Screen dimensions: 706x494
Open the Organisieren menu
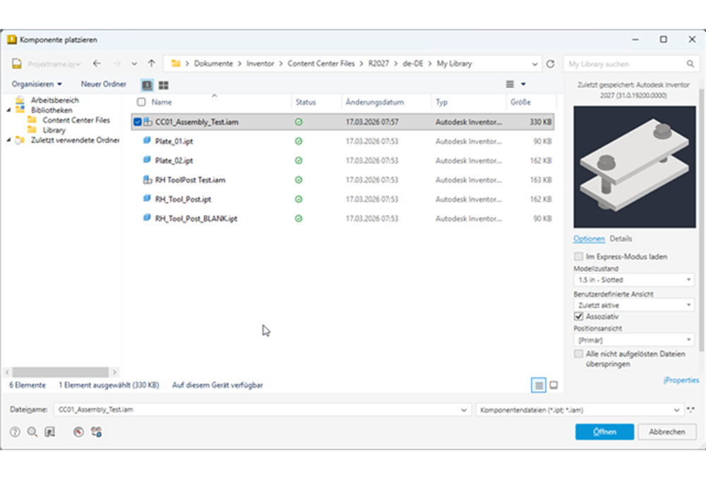tap(37, 84)
